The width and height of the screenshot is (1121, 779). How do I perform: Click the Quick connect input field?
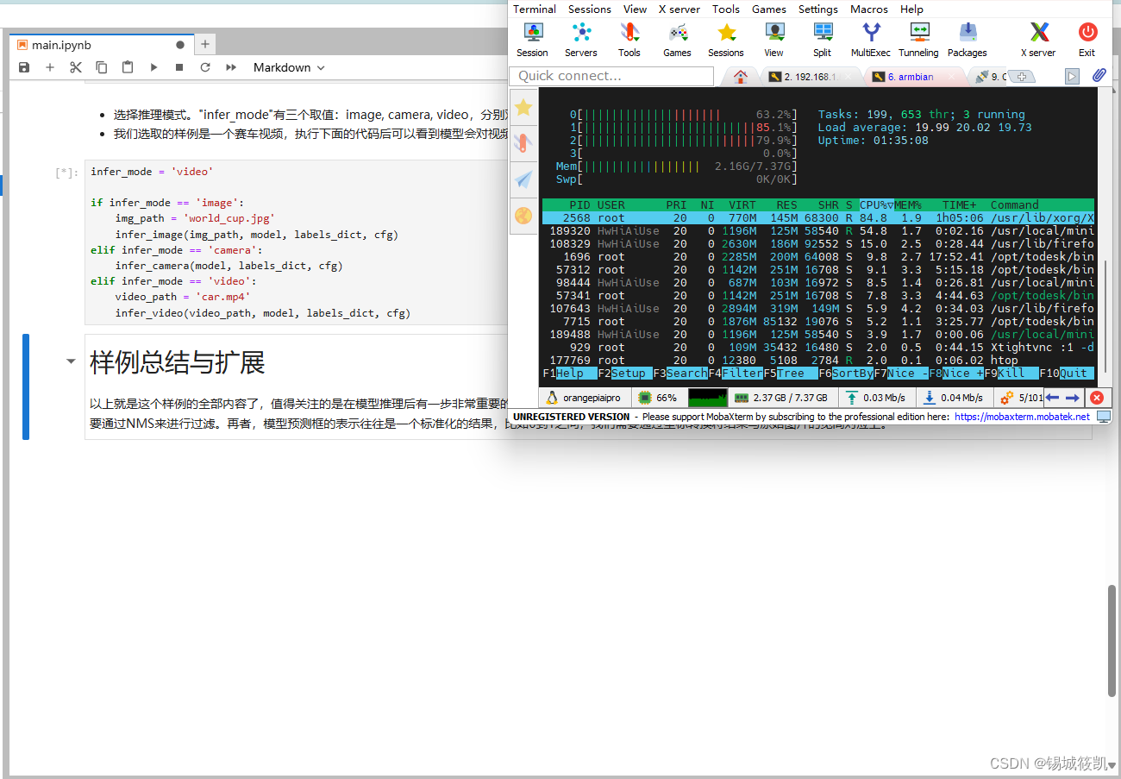click(x=611, y=76)
